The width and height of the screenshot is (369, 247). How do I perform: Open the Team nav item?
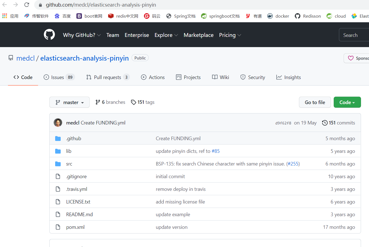113,35
